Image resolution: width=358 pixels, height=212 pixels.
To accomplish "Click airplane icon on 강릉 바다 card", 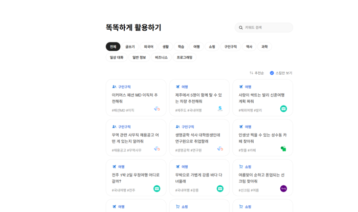I will [177, 167].
